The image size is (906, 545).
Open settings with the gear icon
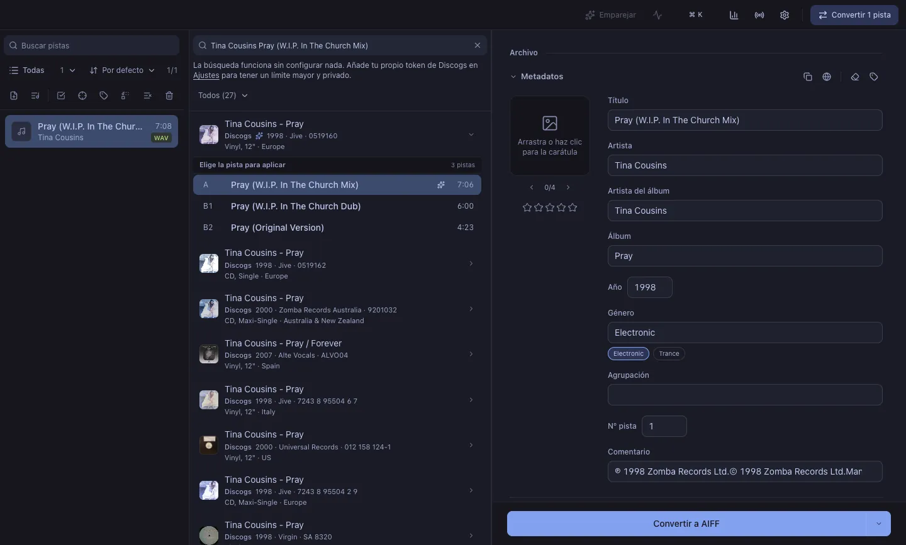pos(785,15)
